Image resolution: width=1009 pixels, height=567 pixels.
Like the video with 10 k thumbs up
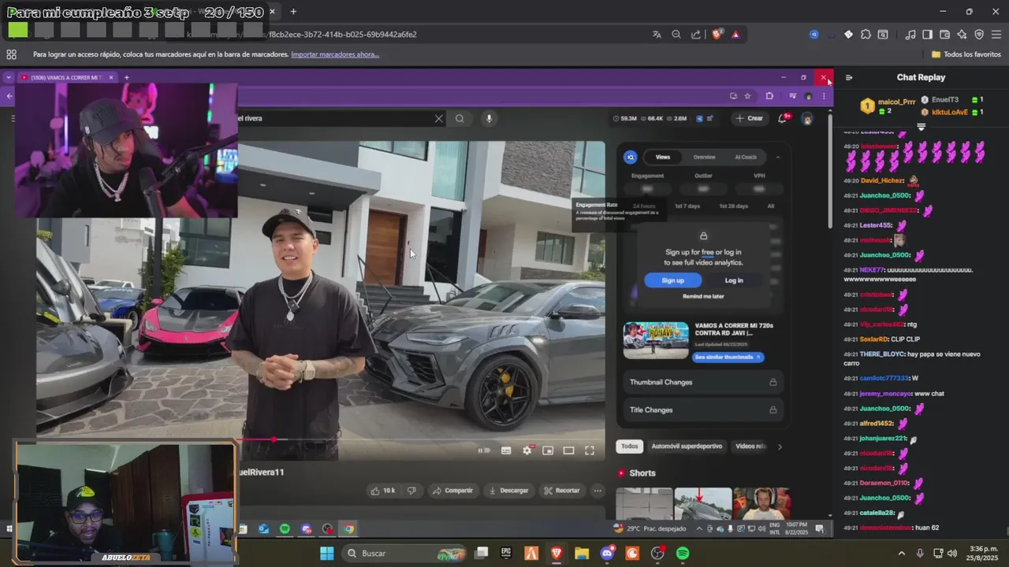383,491
